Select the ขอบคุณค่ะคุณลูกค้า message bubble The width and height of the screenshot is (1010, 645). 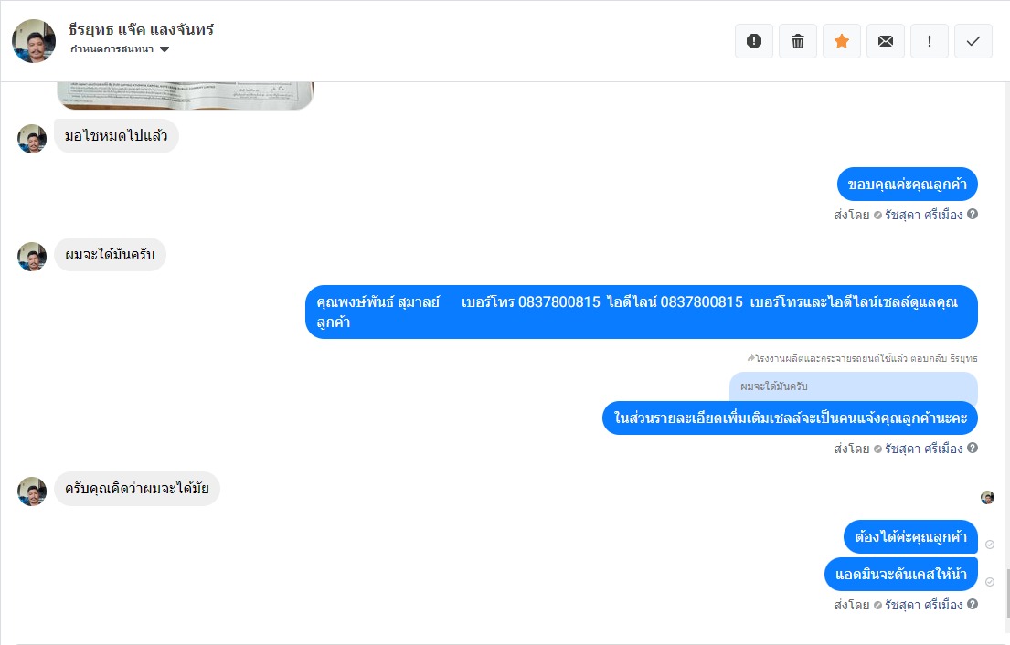click(907, 185)
